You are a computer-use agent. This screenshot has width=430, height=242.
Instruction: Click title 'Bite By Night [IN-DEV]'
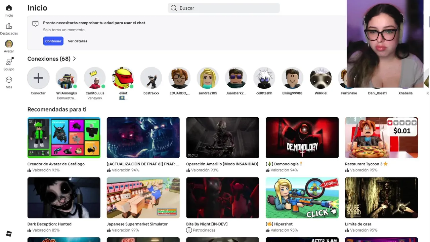point(207,224)
